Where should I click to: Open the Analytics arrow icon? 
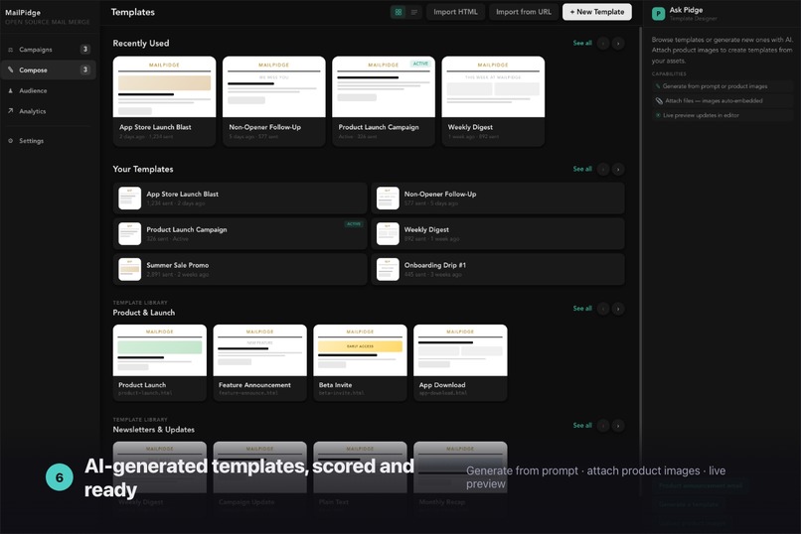[10, 111]
